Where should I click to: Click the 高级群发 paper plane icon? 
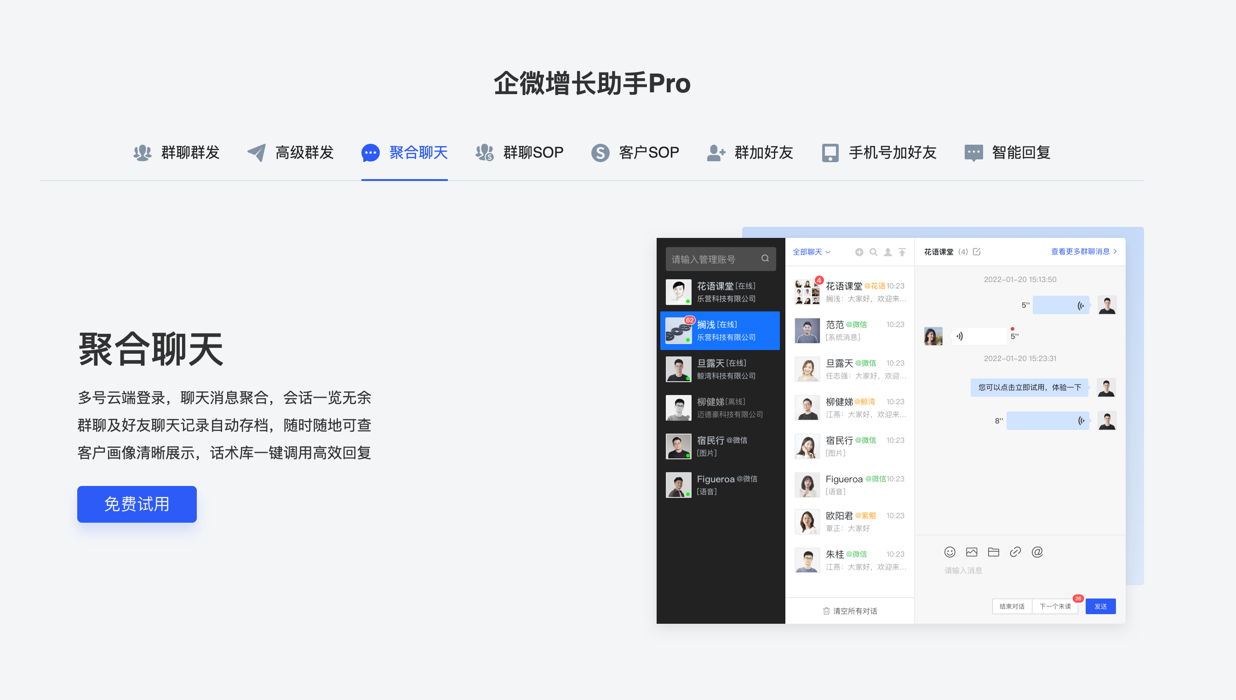click(256, 153)
